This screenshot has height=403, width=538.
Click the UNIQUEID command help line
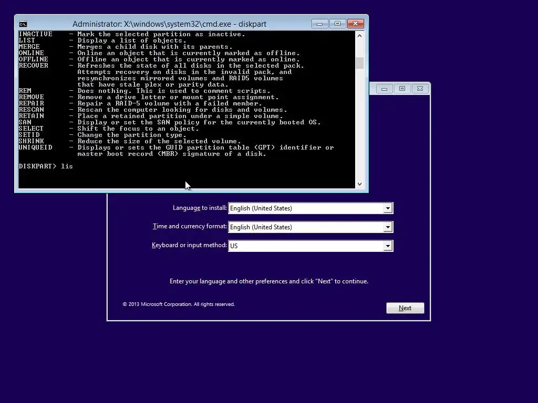point(176,151)
